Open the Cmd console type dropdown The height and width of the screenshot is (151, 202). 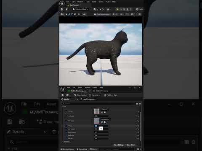(93, 149)
